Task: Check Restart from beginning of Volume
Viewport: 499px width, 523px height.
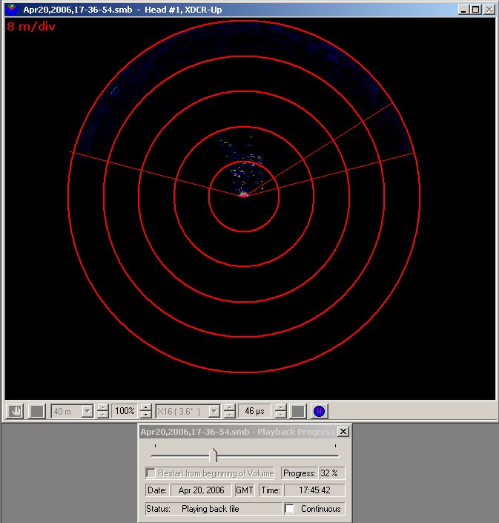Action: coord(151,473)
